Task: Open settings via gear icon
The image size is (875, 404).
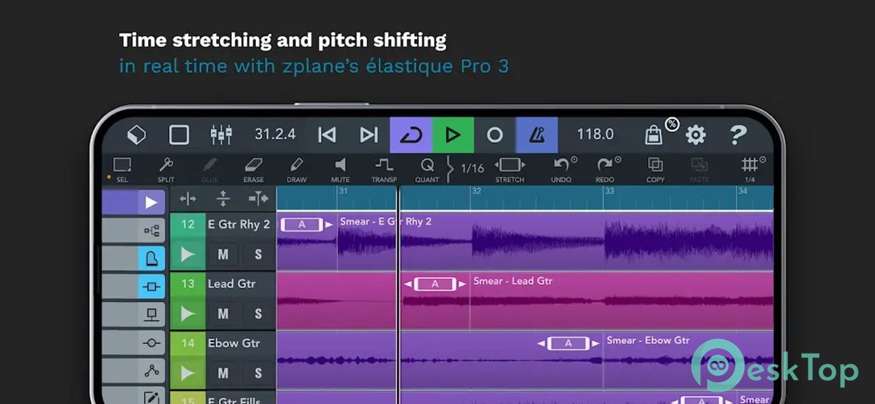Action: coord(696,135)
